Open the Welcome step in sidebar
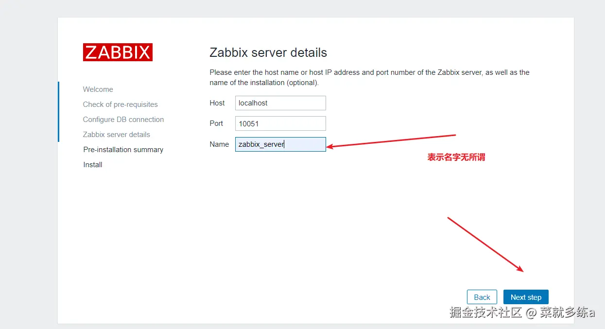The width and height of the screenshot is (605, 329). (x=98, y=89)
